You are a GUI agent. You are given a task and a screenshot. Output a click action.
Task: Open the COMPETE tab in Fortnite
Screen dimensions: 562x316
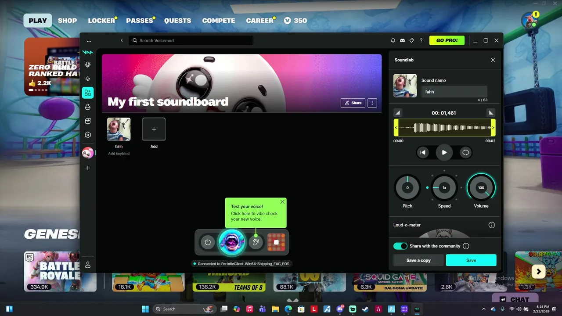[219, 21]
